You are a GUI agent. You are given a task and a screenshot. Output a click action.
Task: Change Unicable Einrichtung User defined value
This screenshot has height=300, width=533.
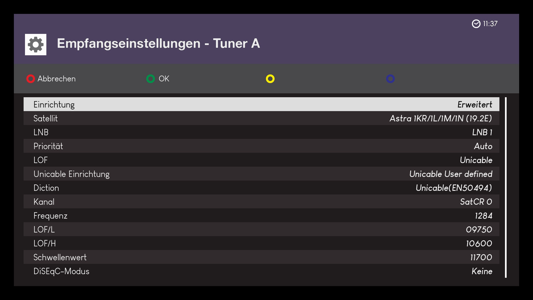(451, 174)
